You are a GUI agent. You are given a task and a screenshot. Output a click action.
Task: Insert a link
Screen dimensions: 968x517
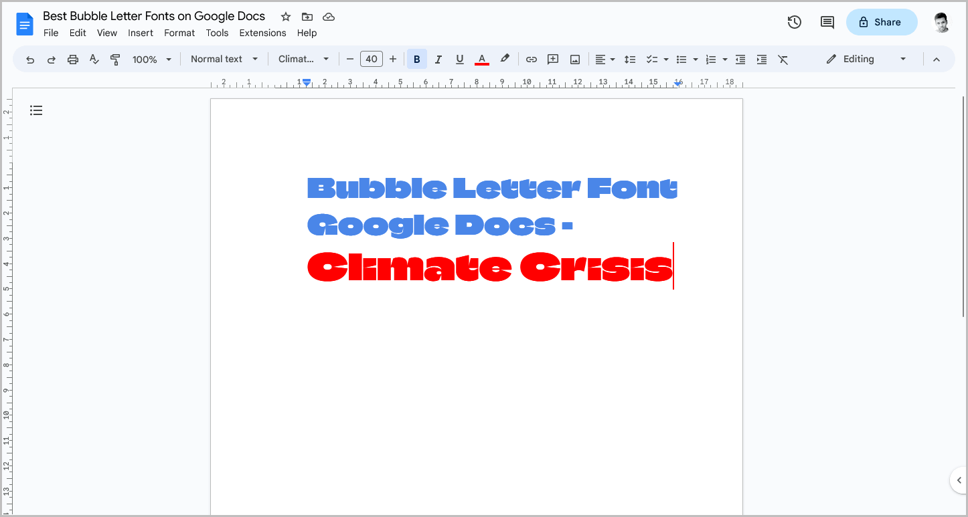coord(531,59)
